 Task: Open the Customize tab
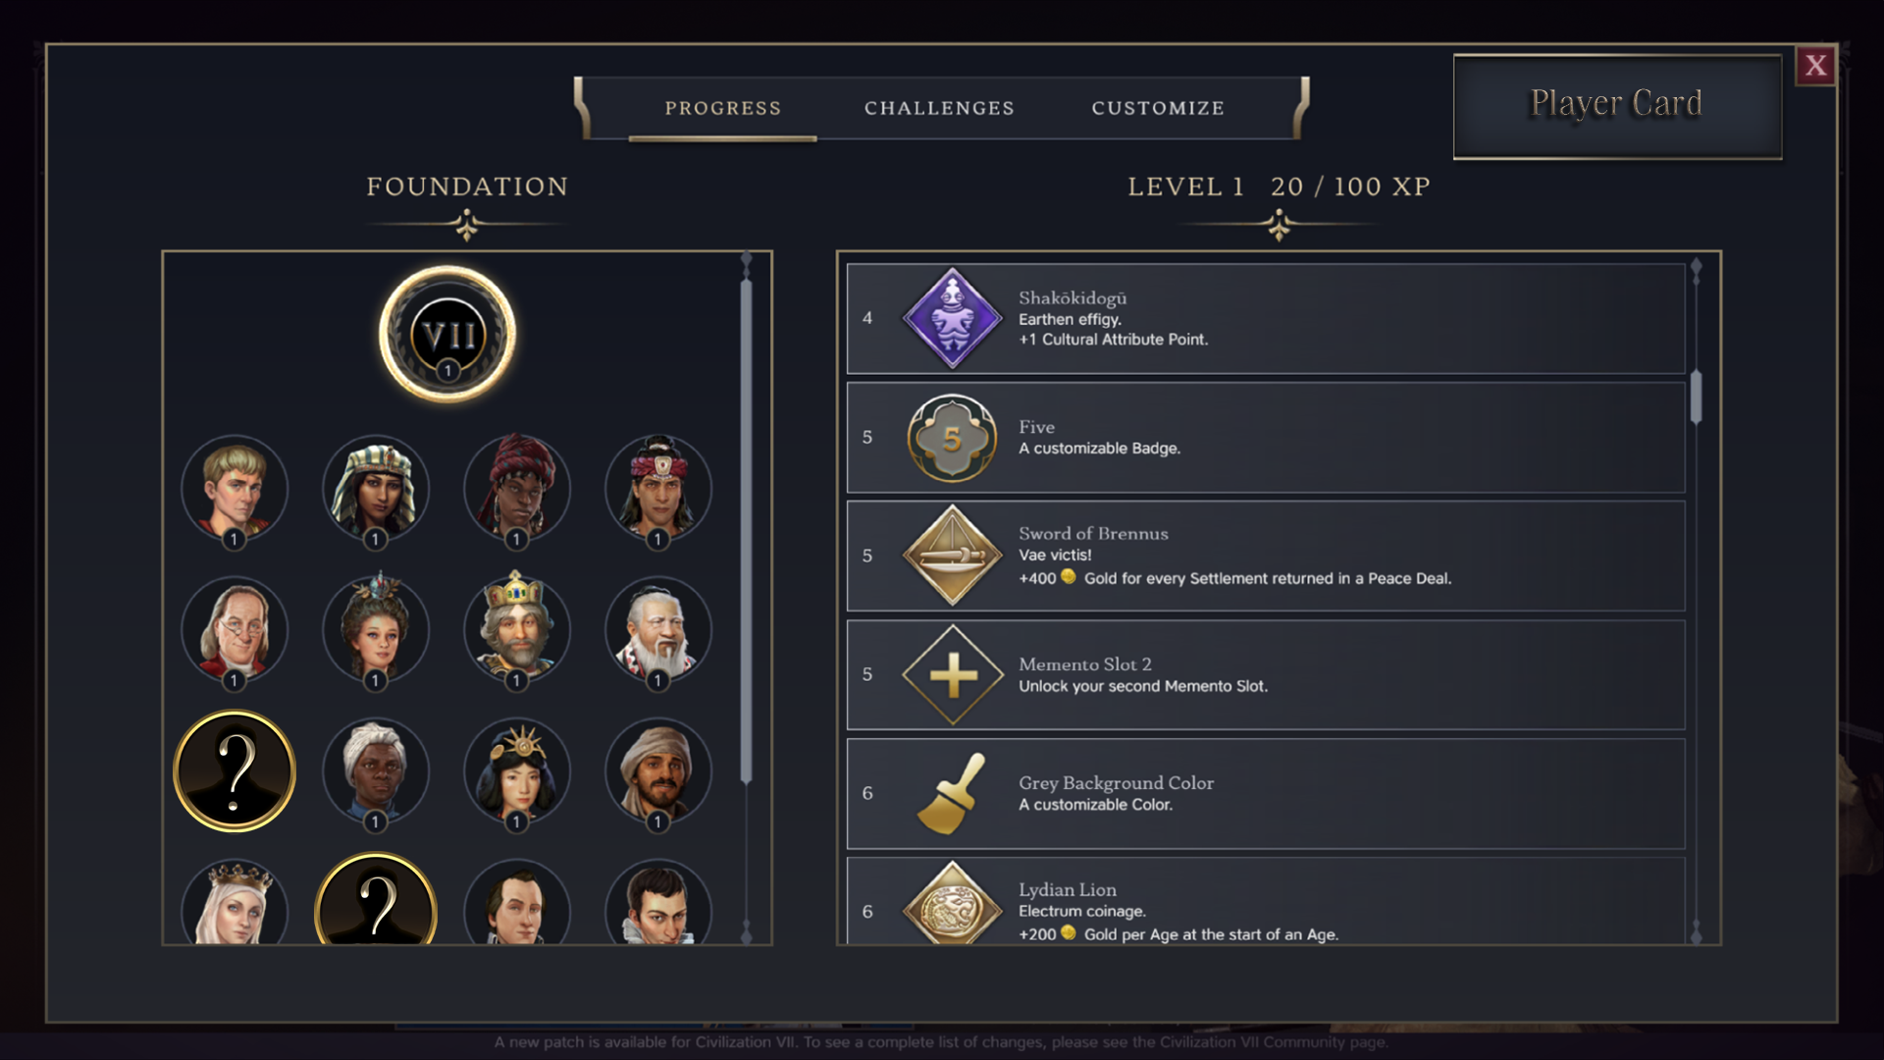[1158, 108]
